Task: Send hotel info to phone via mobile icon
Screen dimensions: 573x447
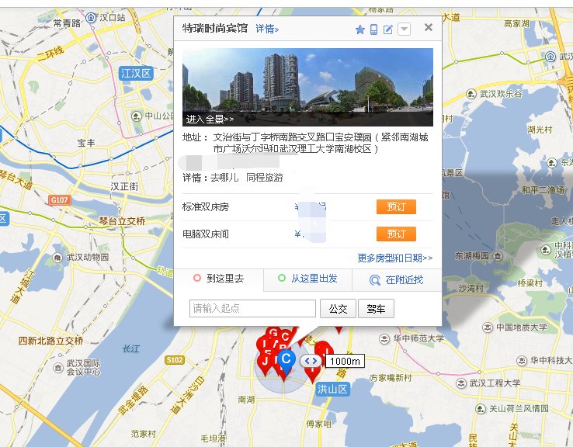Action: 373,29
